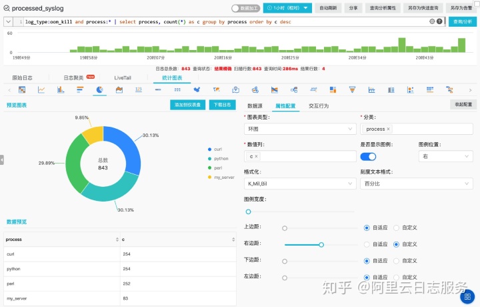
Task: Open the 图表类型 环图 dropdown
Action: point(300,129)
